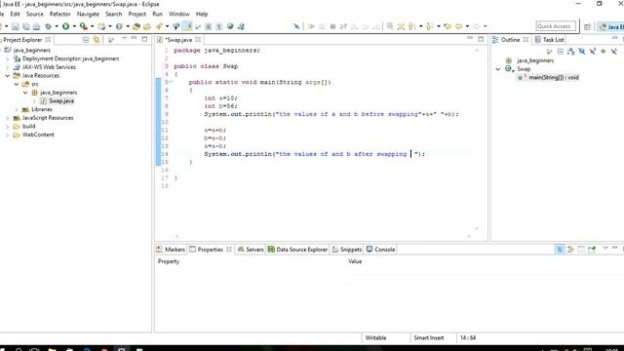The image size is (624, 351).
Task: Expand the JavaScript Resources node
Action: point(8,118)
